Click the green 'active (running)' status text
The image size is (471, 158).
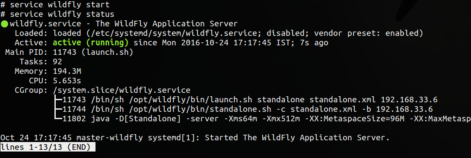[91, 43]
